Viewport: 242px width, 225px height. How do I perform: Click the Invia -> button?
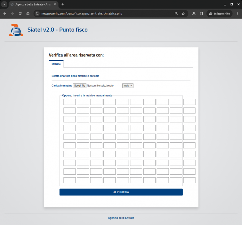[x=128, y=86]
